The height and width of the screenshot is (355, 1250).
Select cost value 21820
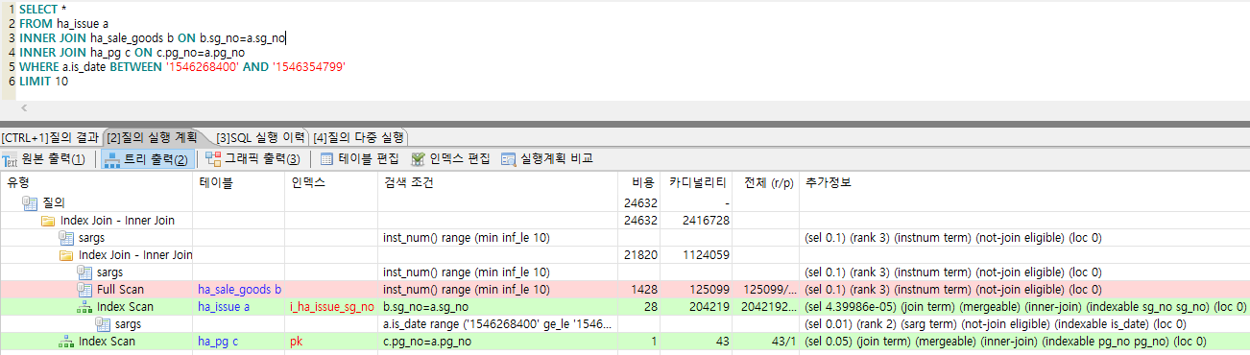pyautogui.click(x=641, y=254)
